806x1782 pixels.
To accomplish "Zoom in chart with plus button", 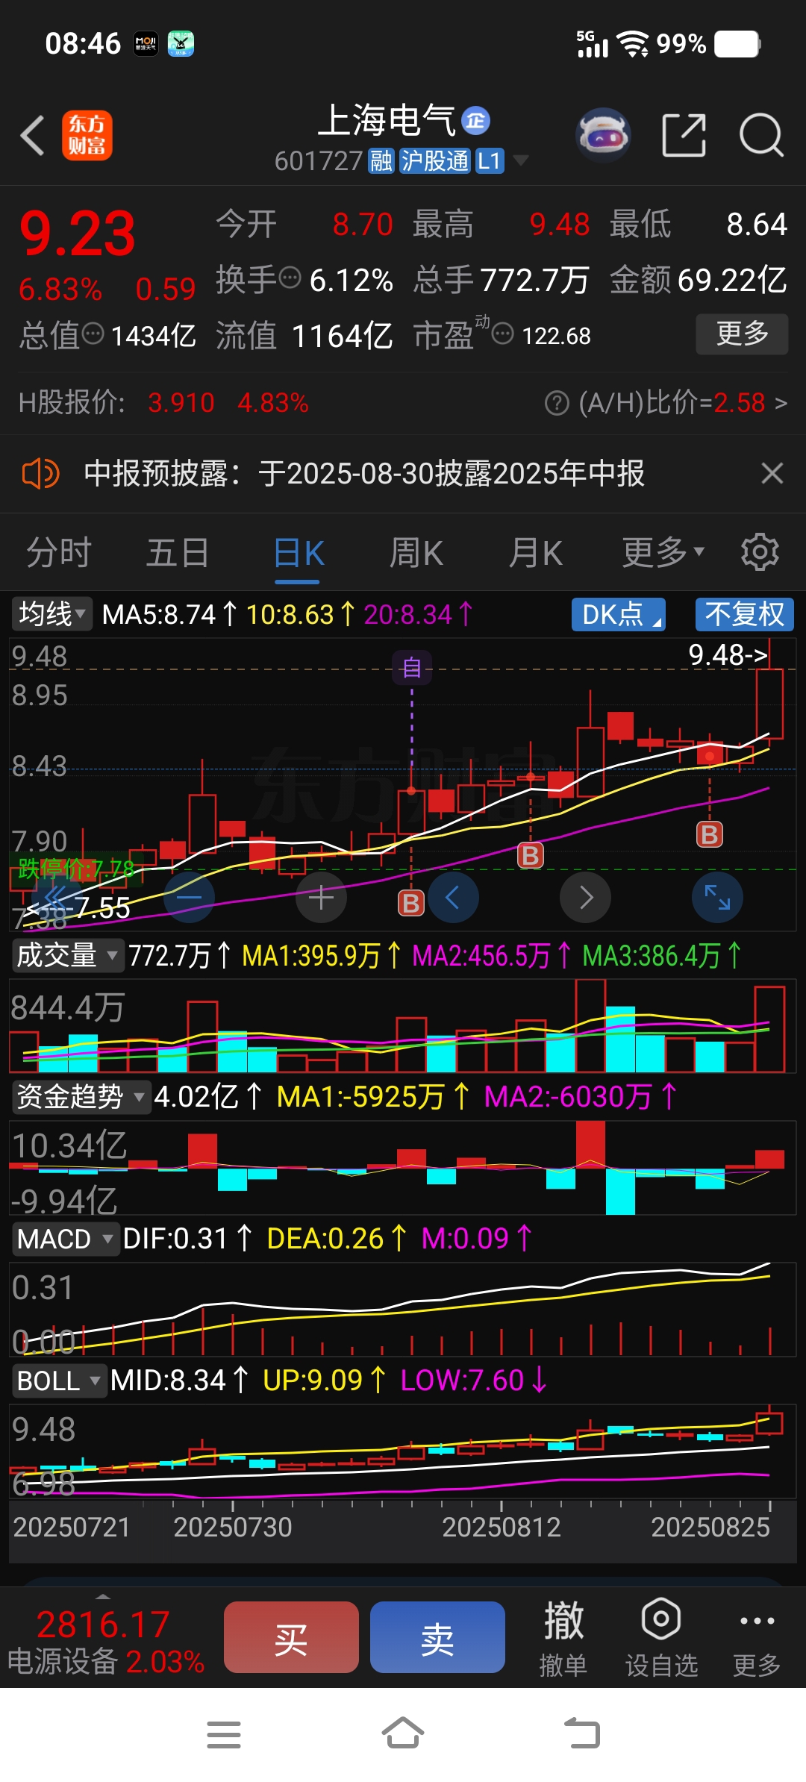I will pos(321,897).
